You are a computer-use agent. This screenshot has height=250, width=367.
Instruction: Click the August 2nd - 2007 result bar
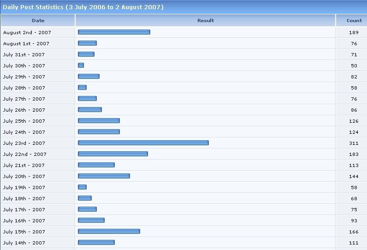114,32
